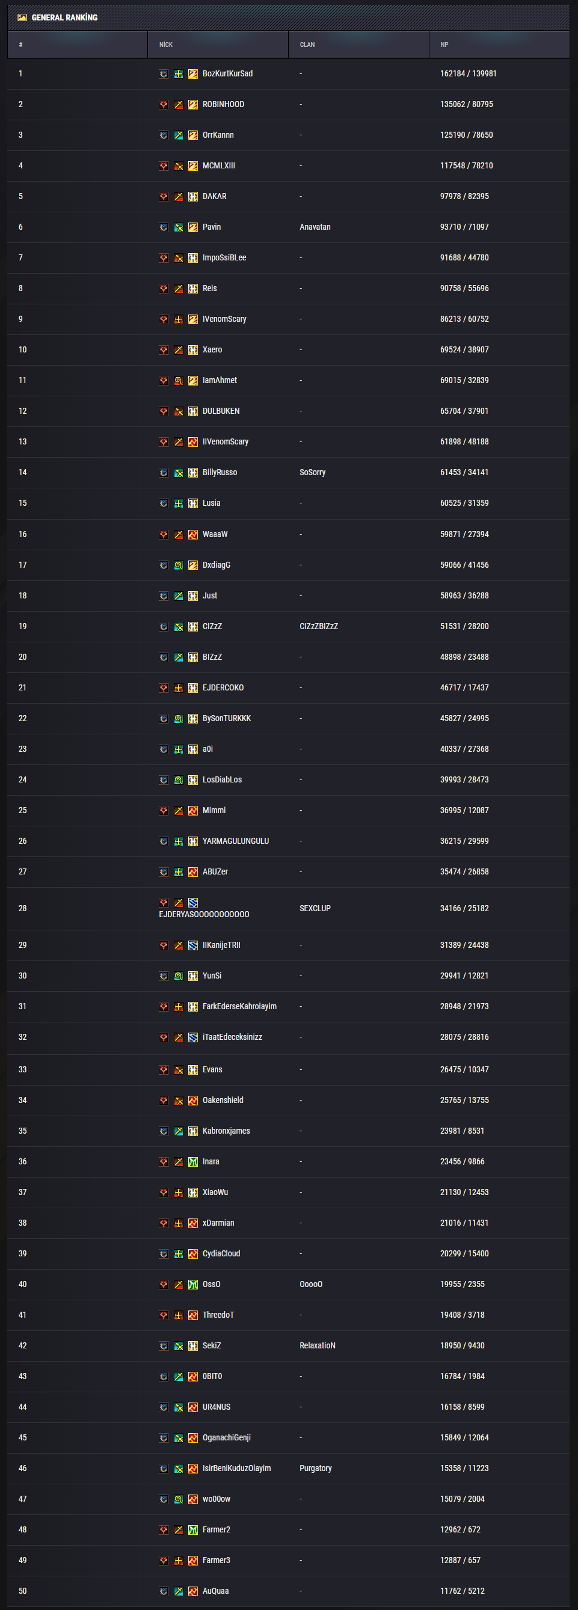The height and width of the screenshot is (1610, 578).
Task: Click the red rank badge next to WaaaW
Action: pyautogui.click(x=193, y=535)
